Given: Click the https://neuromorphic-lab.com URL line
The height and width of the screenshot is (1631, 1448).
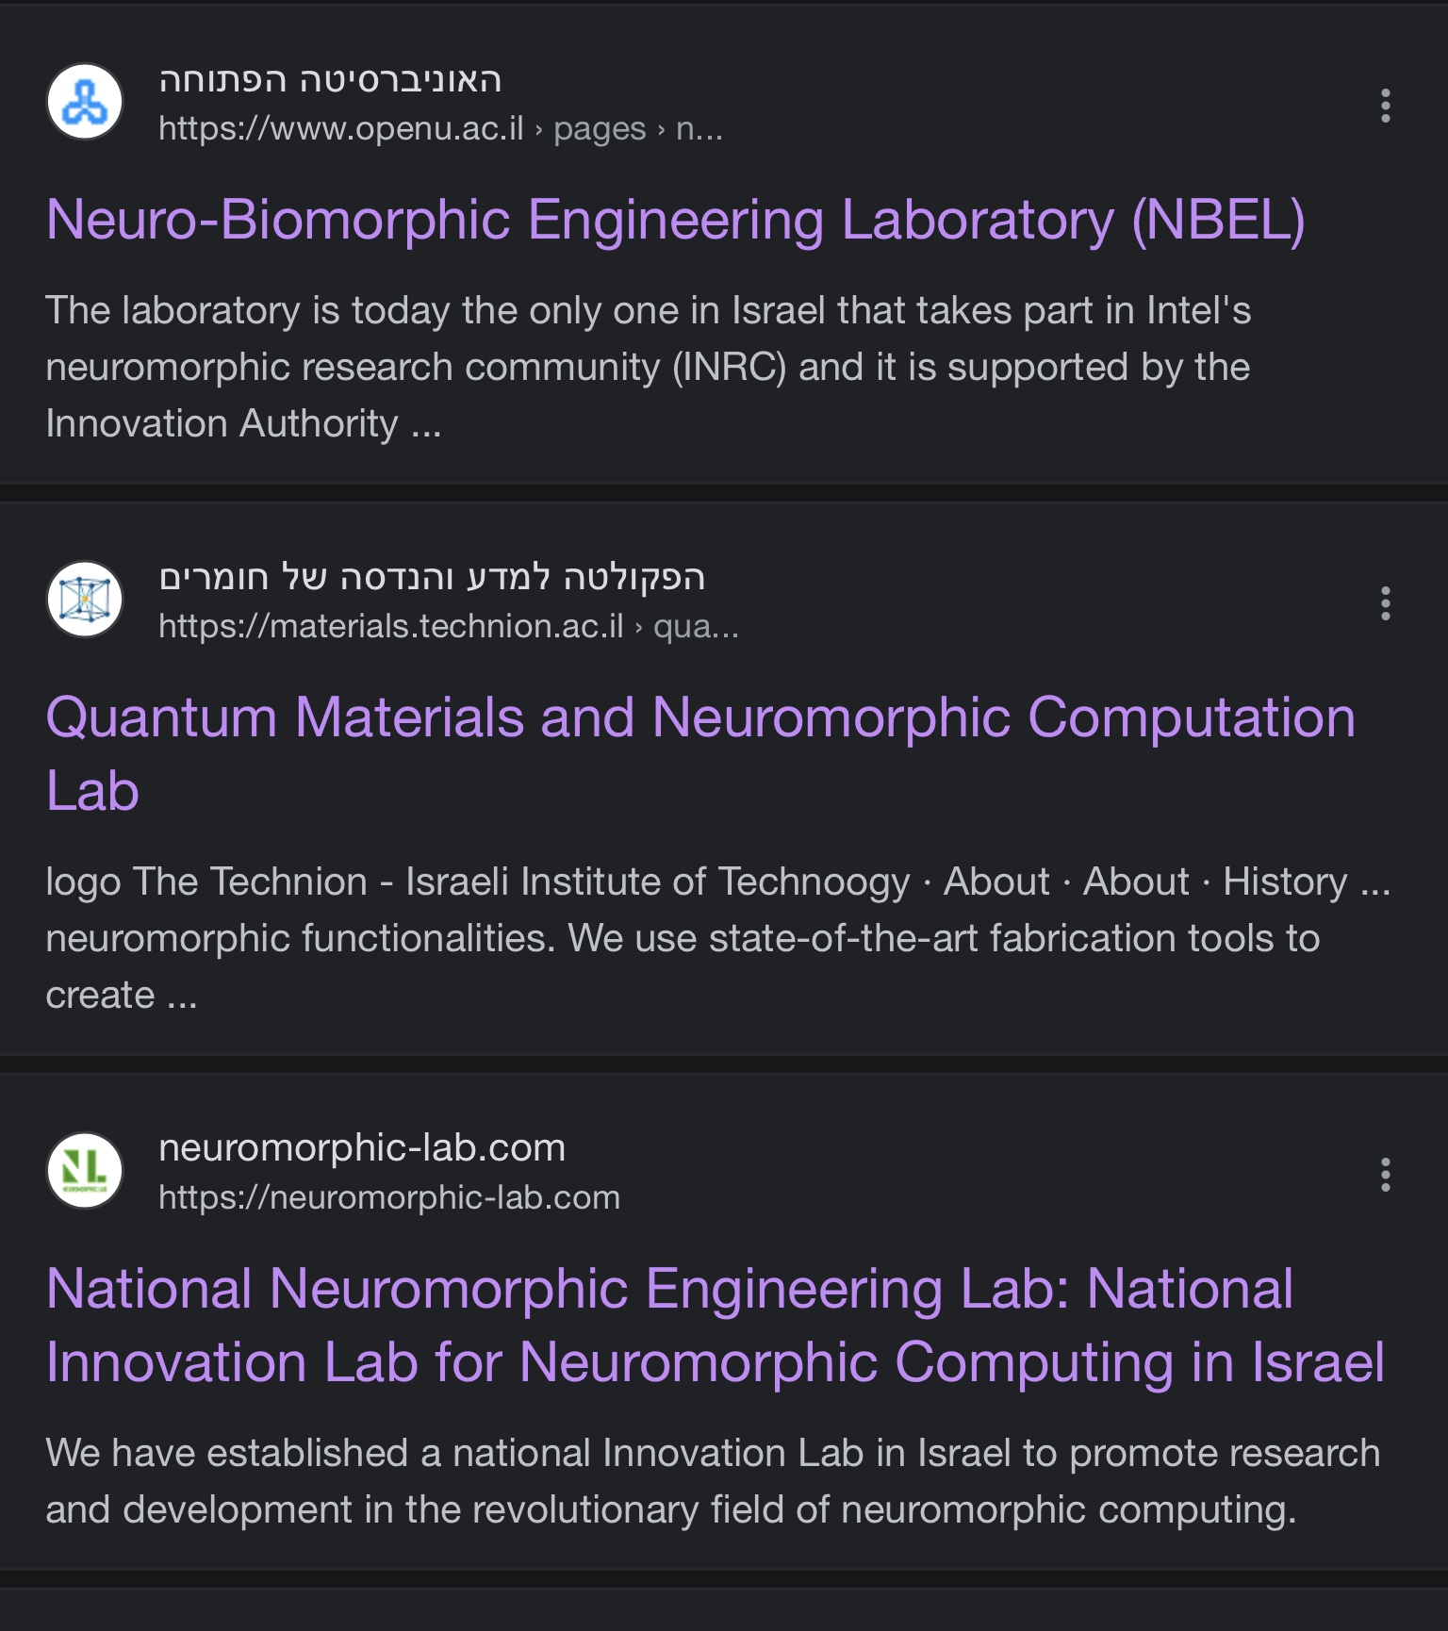Looking at the screenshot, I should tap(388, 1198).
